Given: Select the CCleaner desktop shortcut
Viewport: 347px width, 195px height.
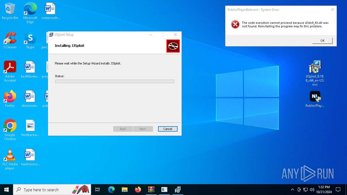Looking at the screenshot, I should [x=10, y=40].
